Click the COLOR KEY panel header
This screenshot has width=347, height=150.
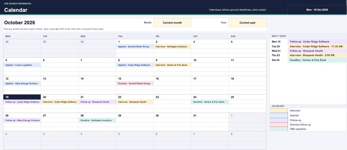308,106
